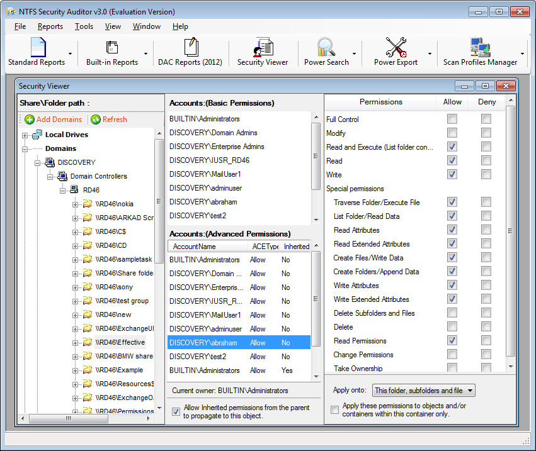Open Power Export dropdown arrow
This screenshot has height=451, width=536.
pyautogui.click(x=430, y=54)
